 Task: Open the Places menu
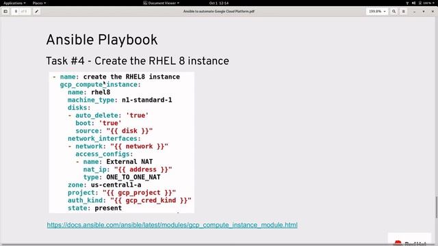coord(39,3)
